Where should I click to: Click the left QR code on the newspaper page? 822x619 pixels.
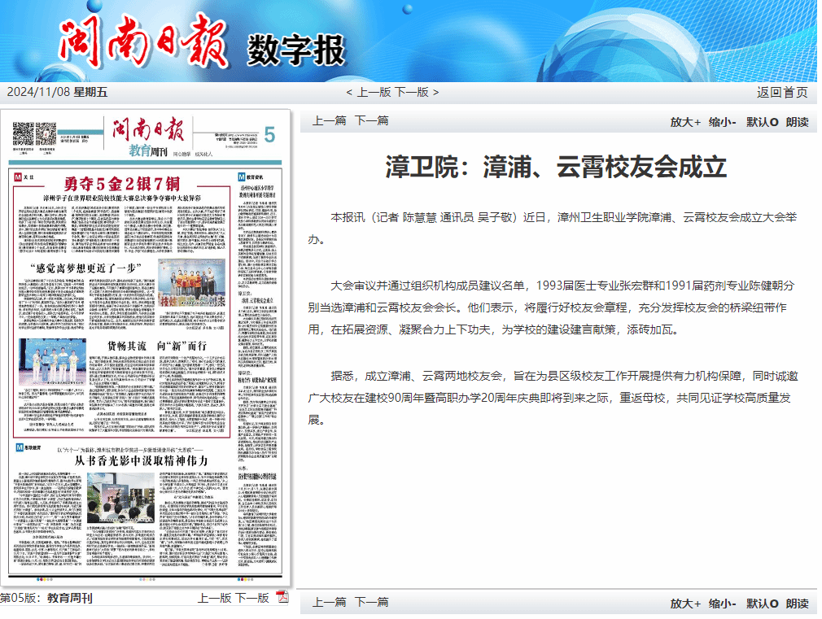pyautogui.click(x=22, y=134)
